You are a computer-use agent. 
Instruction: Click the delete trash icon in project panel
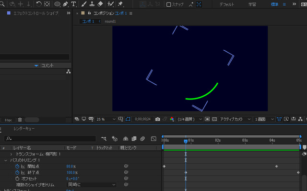[x=20, y=120]
